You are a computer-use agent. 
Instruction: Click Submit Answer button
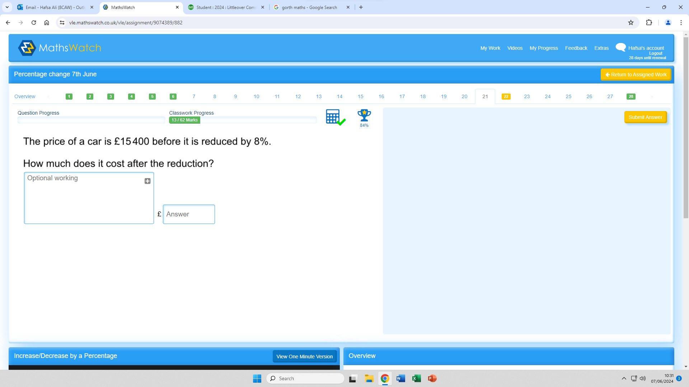pos(645,117)
